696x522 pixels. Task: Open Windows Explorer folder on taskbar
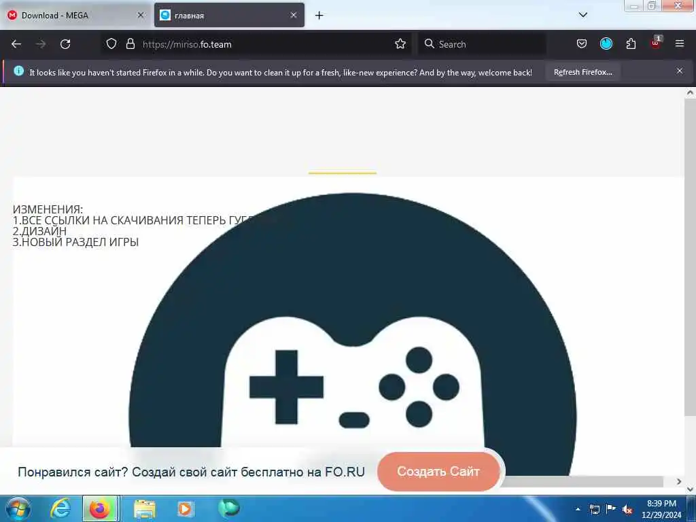point(145,509)
